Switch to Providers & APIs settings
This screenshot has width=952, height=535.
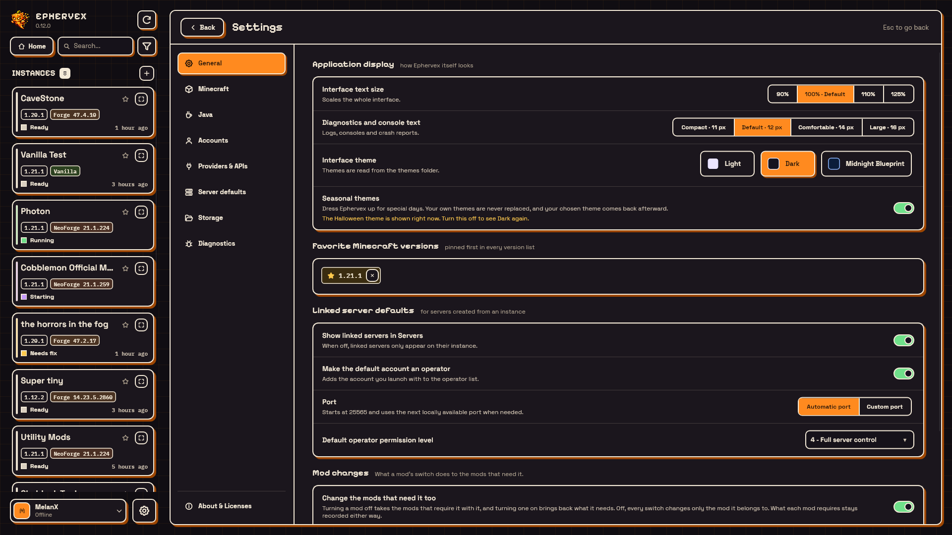(x=232, y=166)
